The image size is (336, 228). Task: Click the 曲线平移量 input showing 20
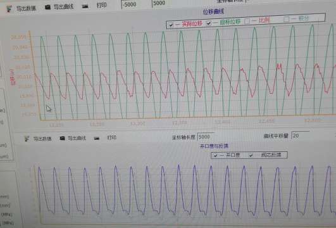point(301,136)
